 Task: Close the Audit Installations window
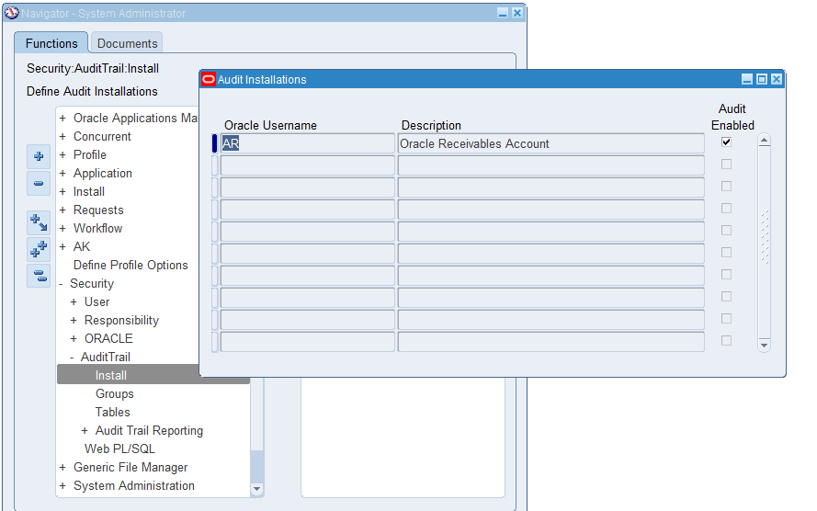click(x=777, y=79)
